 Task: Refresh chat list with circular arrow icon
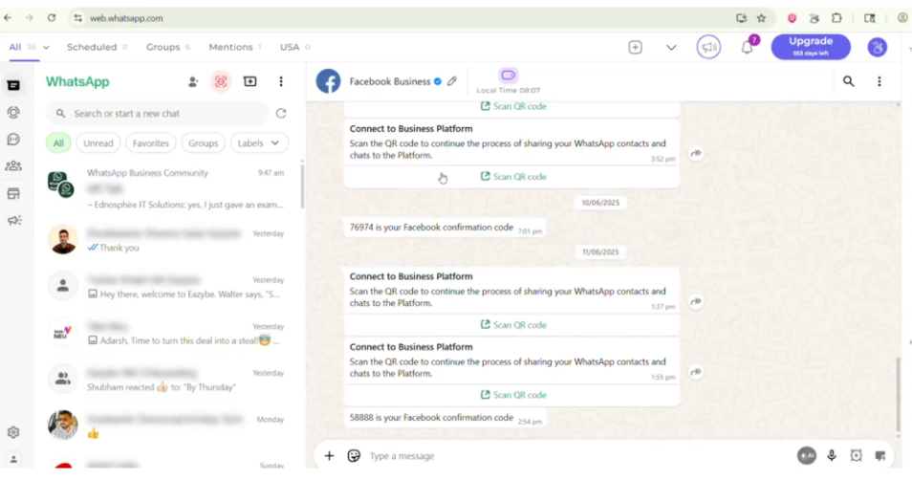pos(281,114)
